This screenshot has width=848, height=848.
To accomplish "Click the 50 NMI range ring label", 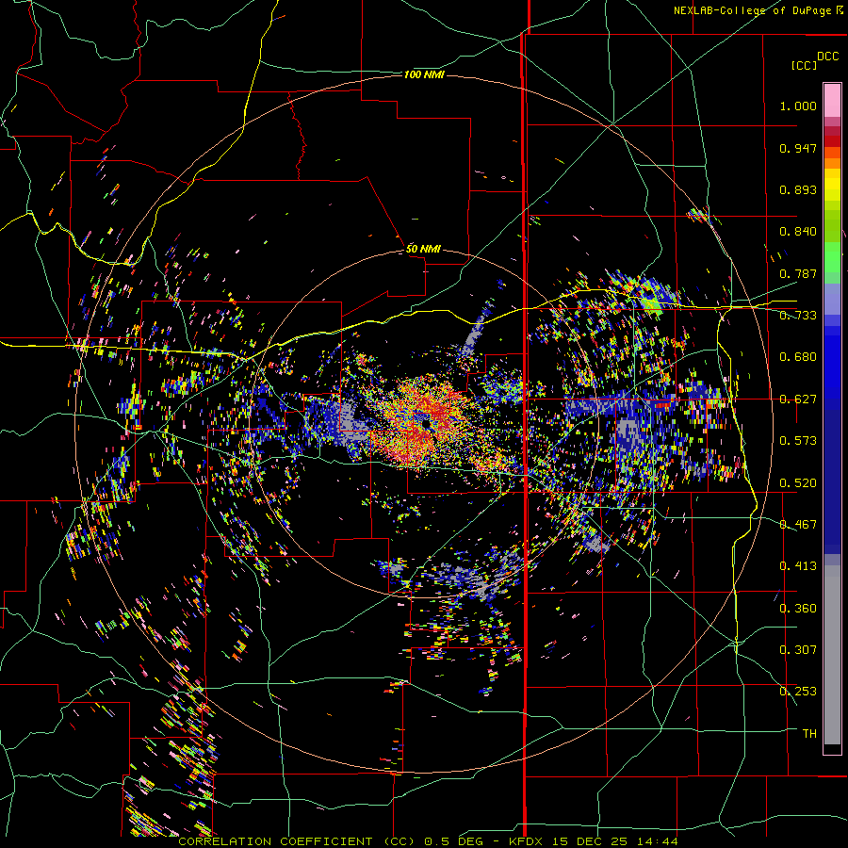I will click(x=423, y=249).
